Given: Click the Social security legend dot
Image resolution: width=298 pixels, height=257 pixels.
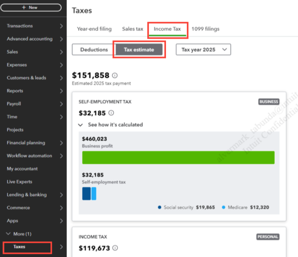Looking at the screenshot, I should [160, 207].
